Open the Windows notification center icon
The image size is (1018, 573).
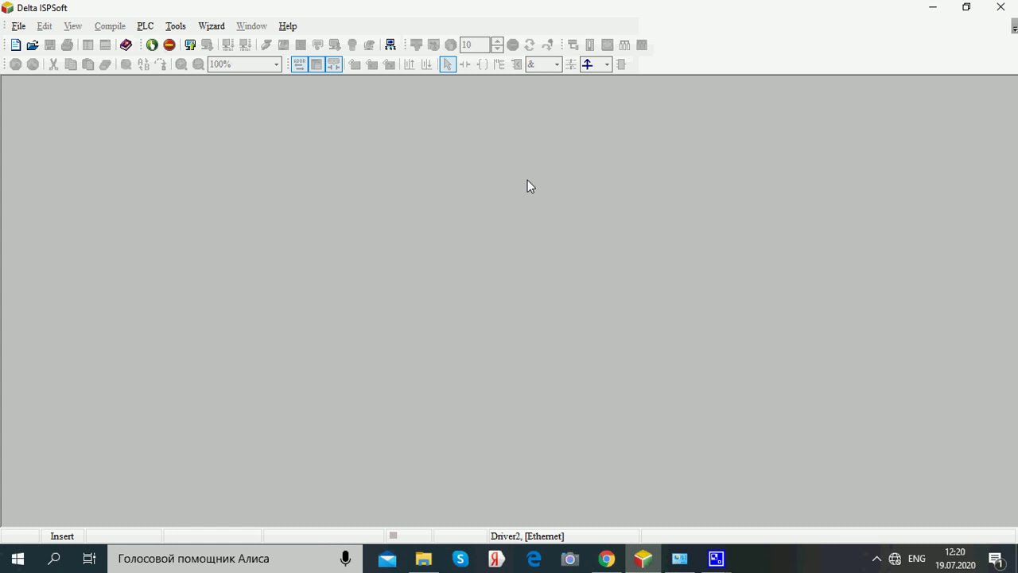tap(997, 559)
